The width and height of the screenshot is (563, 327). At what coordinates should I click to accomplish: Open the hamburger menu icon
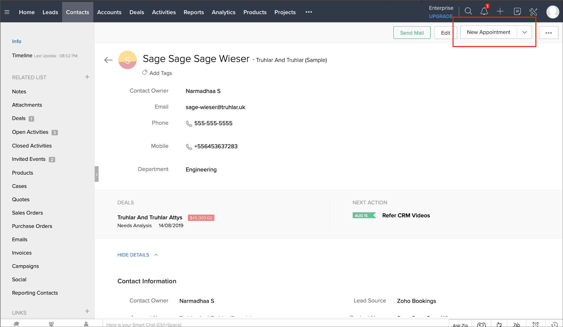[7, 12]
